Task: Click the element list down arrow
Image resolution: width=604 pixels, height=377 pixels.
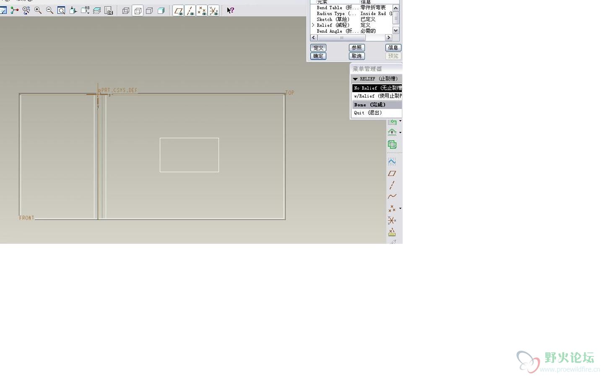Action: (396, 31)
